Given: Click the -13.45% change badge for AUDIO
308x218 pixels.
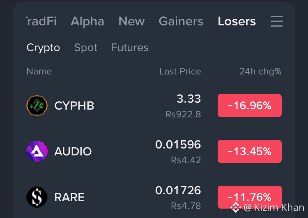Looking at the screenshot, I should pyautogui.click(x=249, y=151).
